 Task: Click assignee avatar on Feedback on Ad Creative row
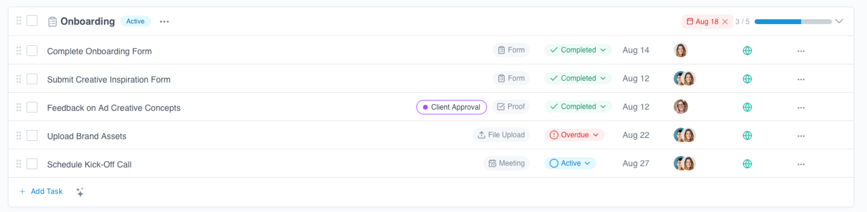click(681, 107)
